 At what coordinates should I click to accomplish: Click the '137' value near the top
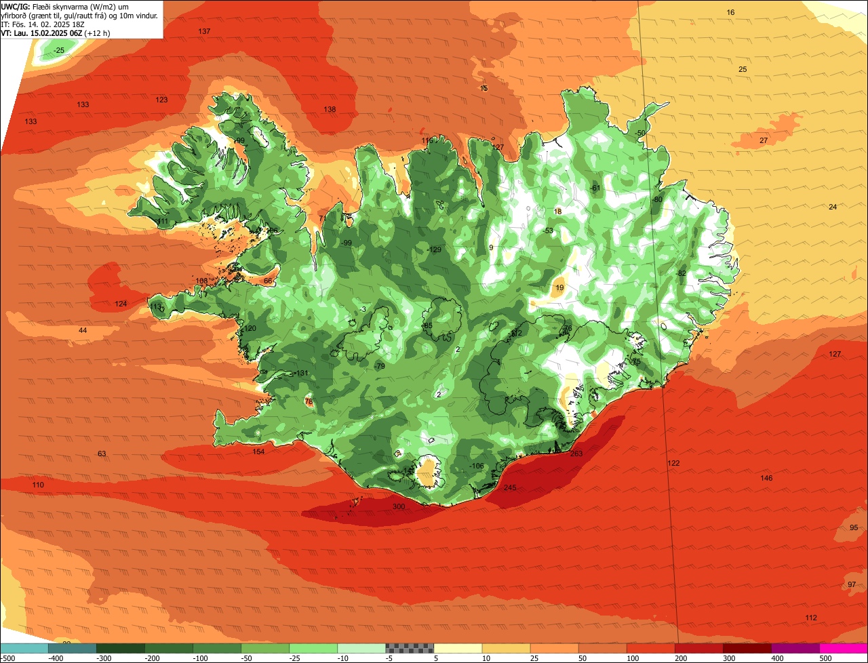click(x=204, y=32)
